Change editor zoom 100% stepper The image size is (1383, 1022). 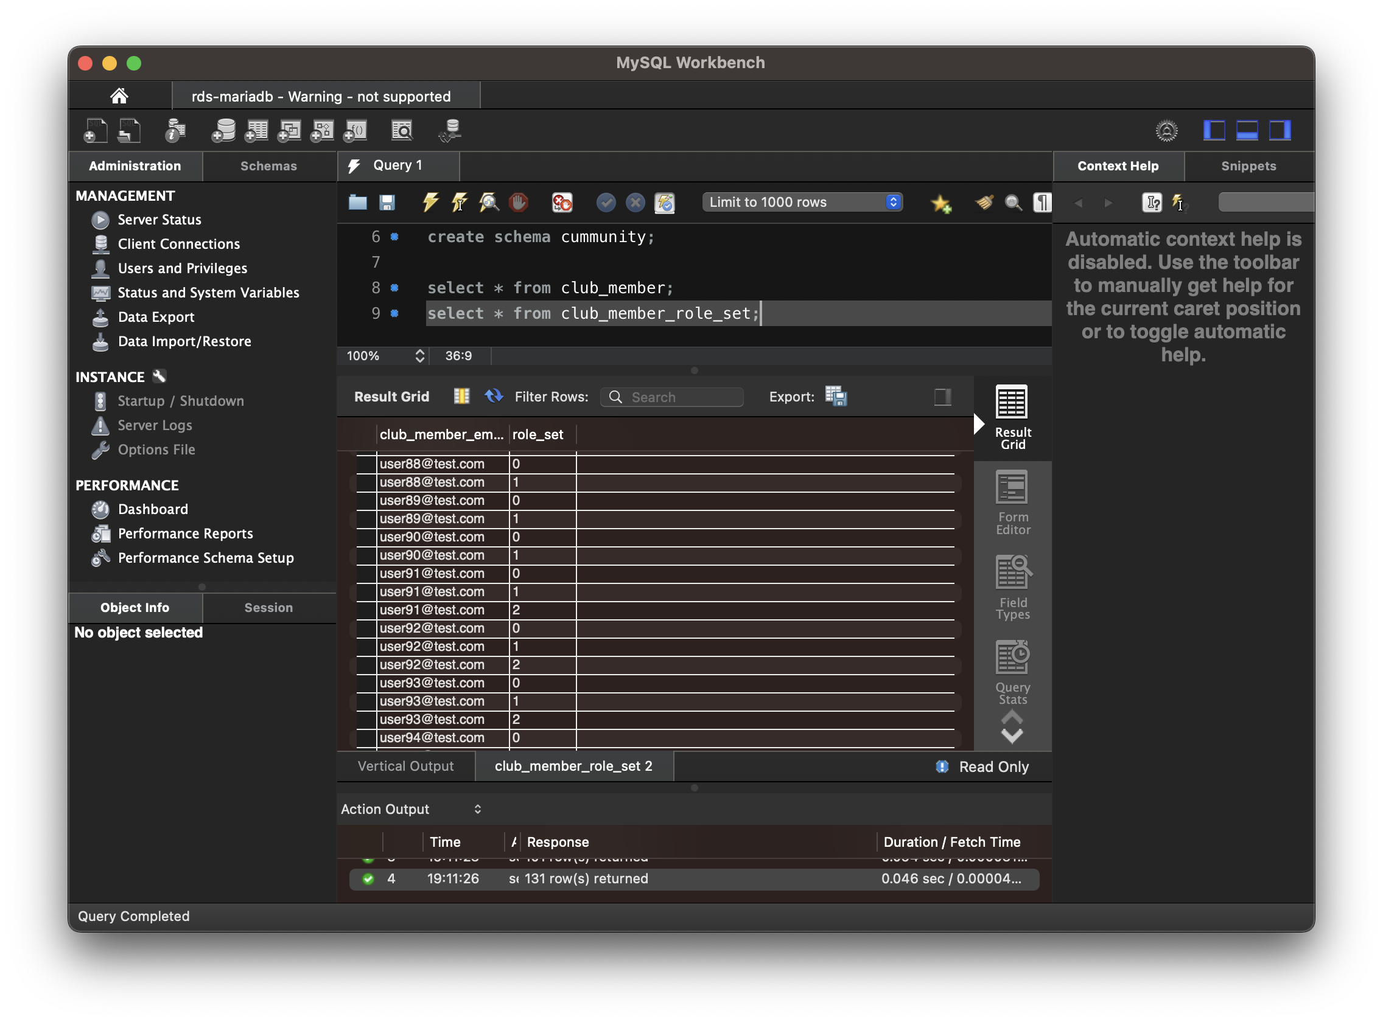tap(420, 356)
